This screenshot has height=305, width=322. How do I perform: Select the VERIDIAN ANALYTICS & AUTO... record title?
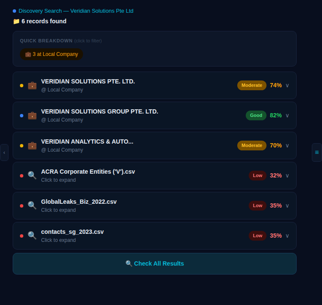coord(87,141)
